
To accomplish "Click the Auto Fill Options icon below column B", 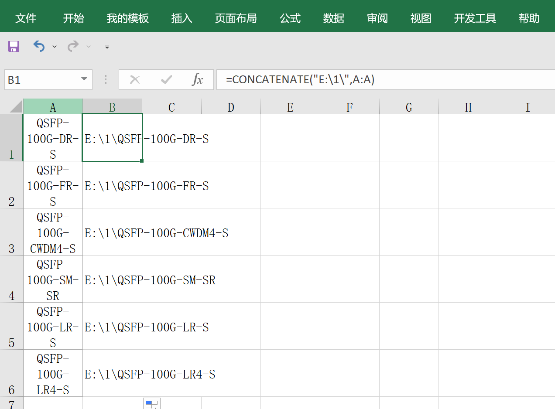I will (151, 404).
